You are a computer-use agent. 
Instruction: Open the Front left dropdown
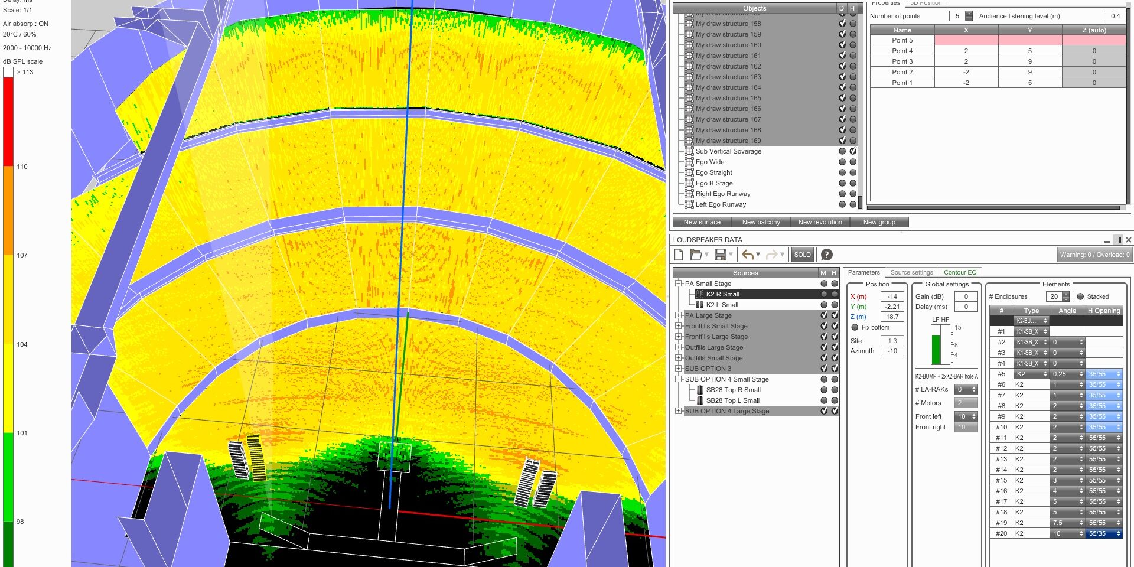[x=966, y=416]
